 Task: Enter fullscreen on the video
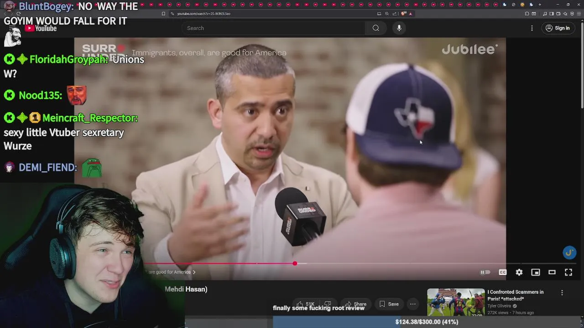point(568,272)
